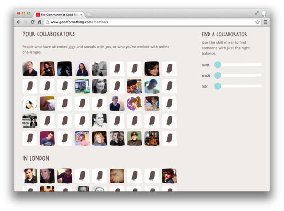Click the THINK slider handle
Screen dimensions: 284x211
(x=217, y=65)
